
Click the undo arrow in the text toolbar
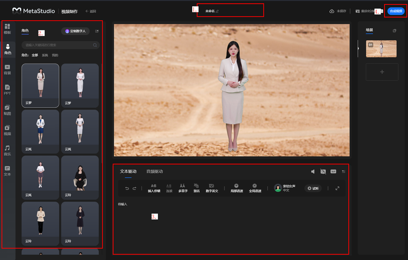click(x=127, y=188)
